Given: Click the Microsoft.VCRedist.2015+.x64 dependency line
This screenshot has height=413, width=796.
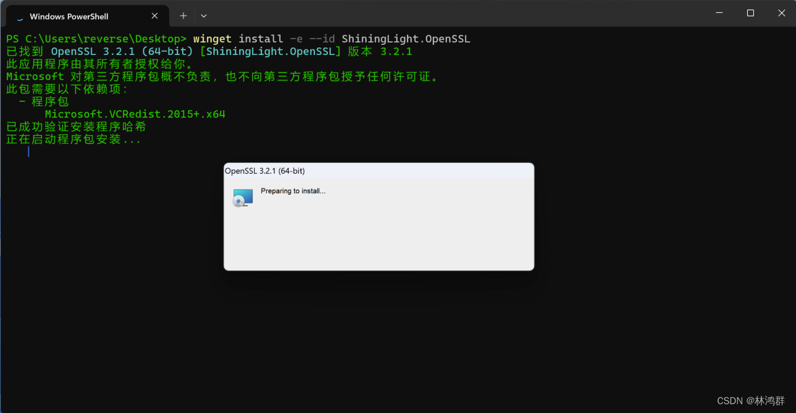Looking at the screenshot, I should click(x=135, y=114).
